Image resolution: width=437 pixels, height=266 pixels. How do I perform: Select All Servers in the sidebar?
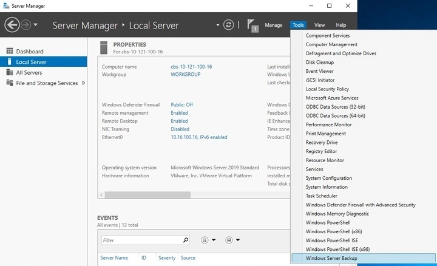coord(44,72)
